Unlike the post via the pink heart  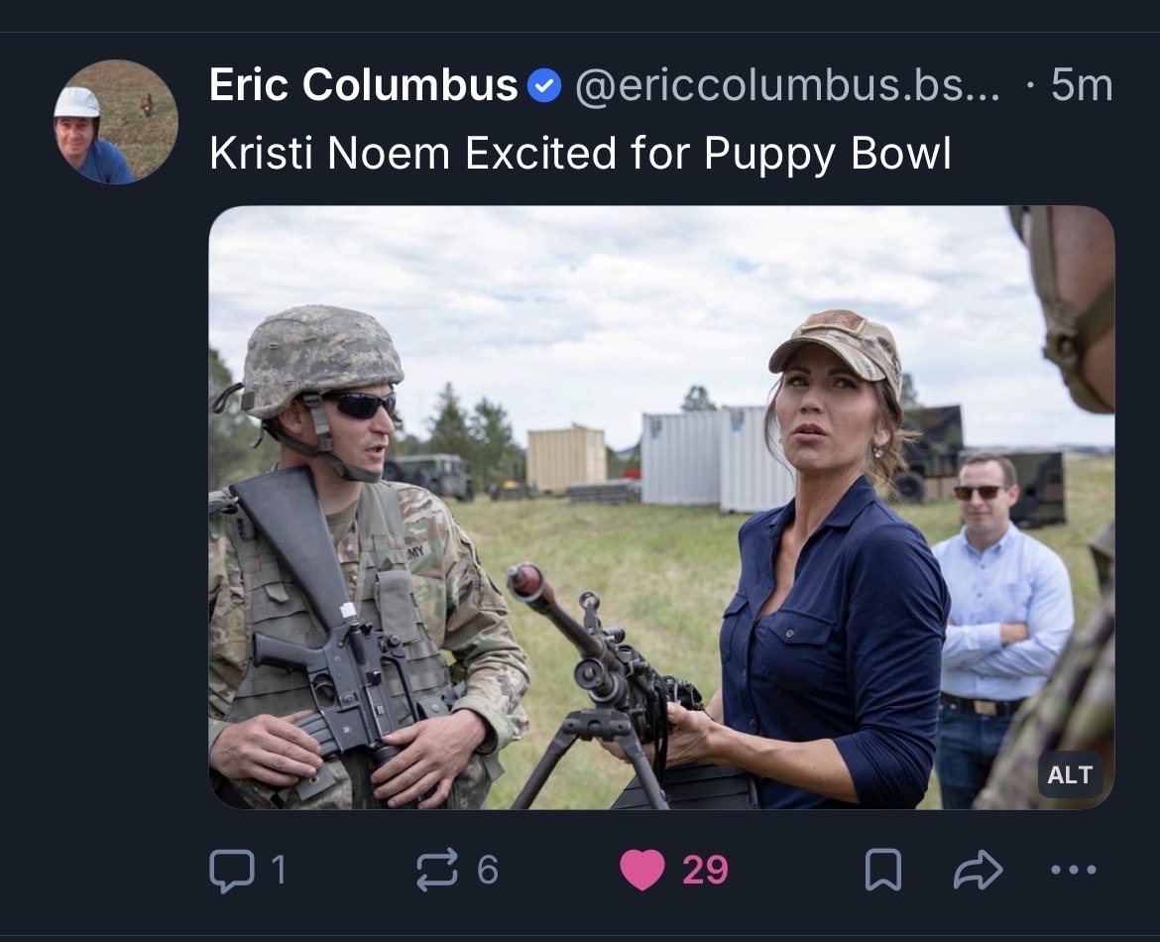642,870
